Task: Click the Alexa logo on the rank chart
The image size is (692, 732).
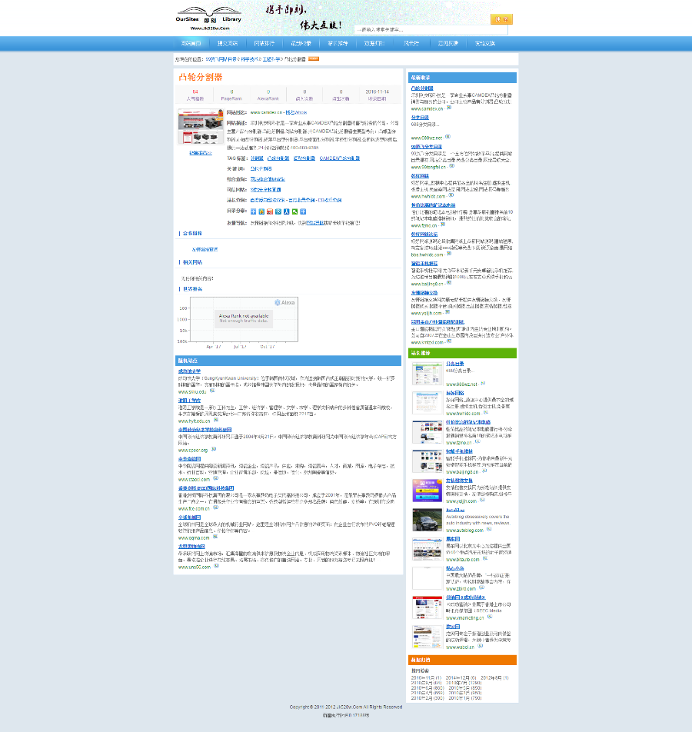Action: pyautogui.click(x=284, y=302)
